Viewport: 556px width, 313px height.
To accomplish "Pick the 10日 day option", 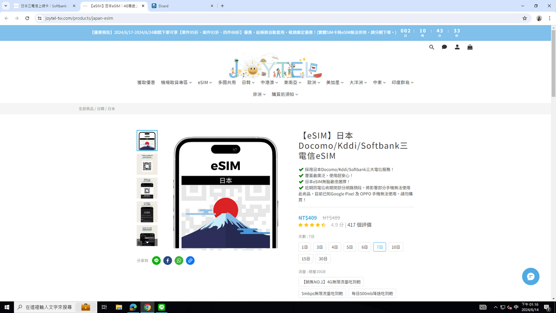I will tap(396, 247).
